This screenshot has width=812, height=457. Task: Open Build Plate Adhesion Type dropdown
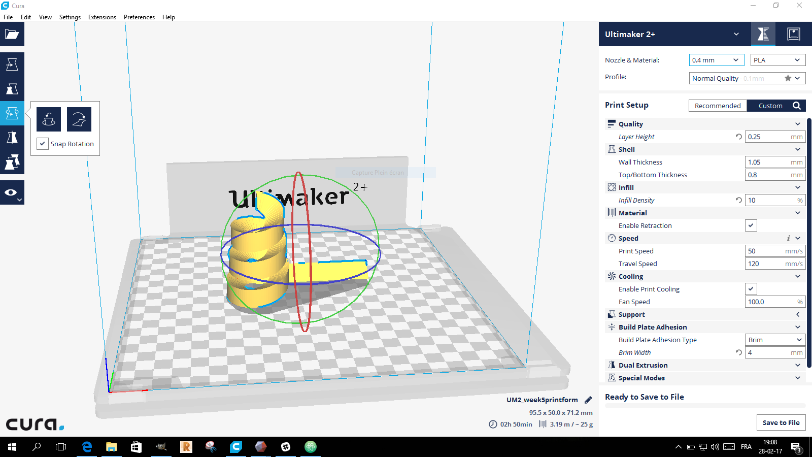(x=775, y=340)
